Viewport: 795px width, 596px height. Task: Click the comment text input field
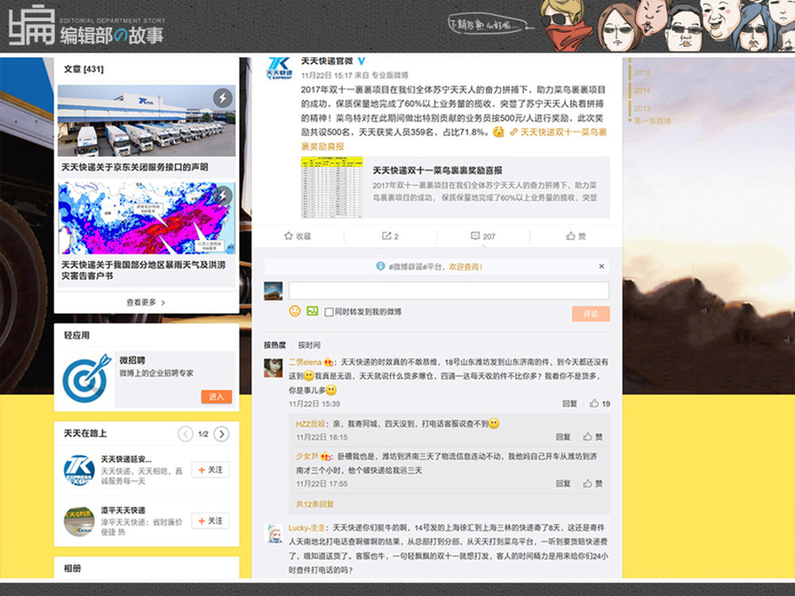tap(448, 290)
